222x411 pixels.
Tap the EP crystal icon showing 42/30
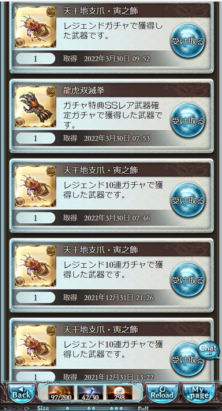(x=90, y=393)
